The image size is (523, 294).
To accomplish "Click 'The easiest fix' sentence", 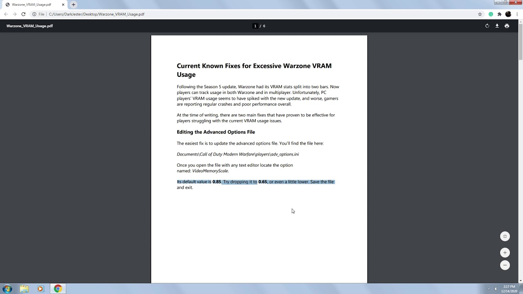I will click(x=250, y=143).
